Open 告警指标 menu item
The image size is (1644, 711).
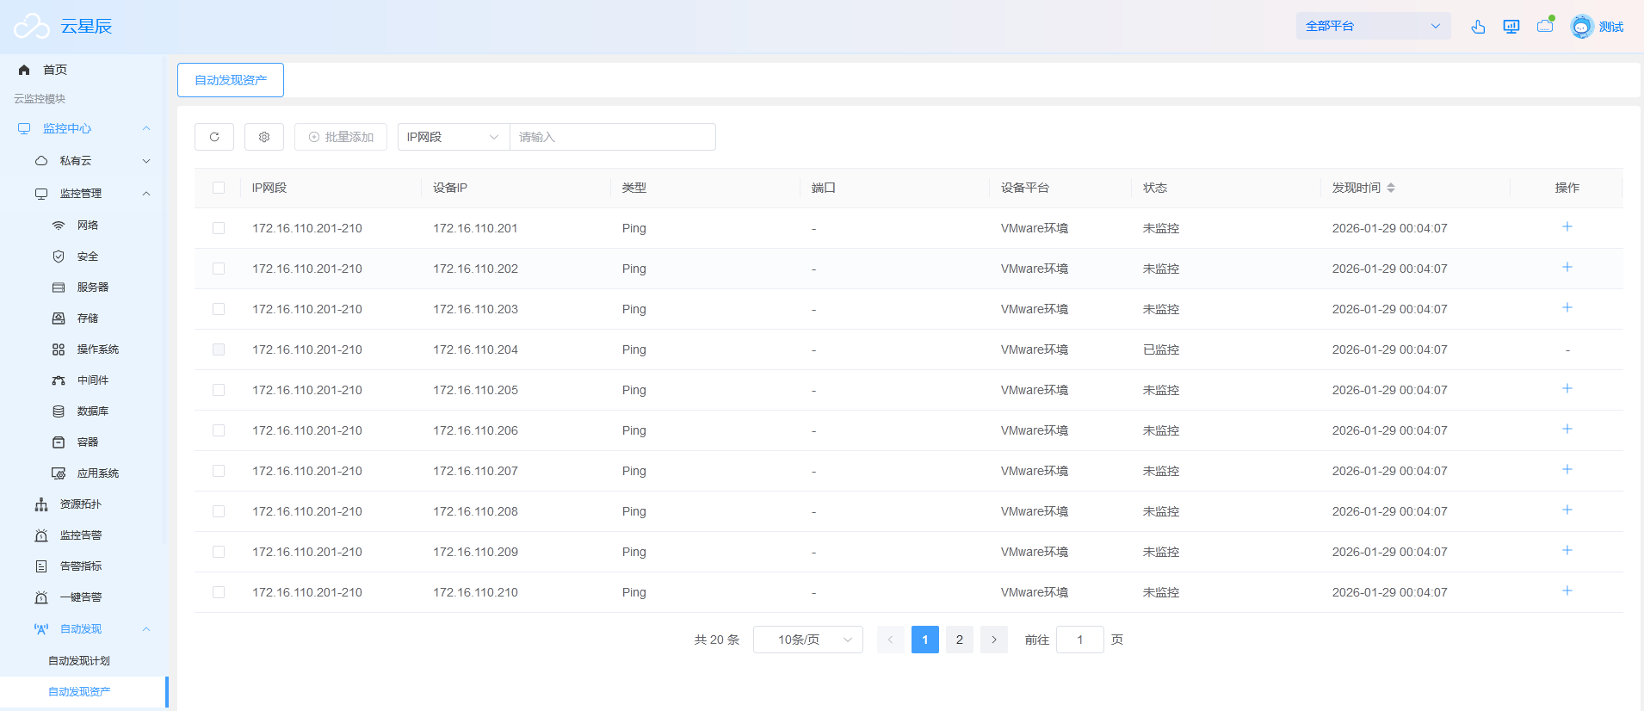click(x=82, y=566)
